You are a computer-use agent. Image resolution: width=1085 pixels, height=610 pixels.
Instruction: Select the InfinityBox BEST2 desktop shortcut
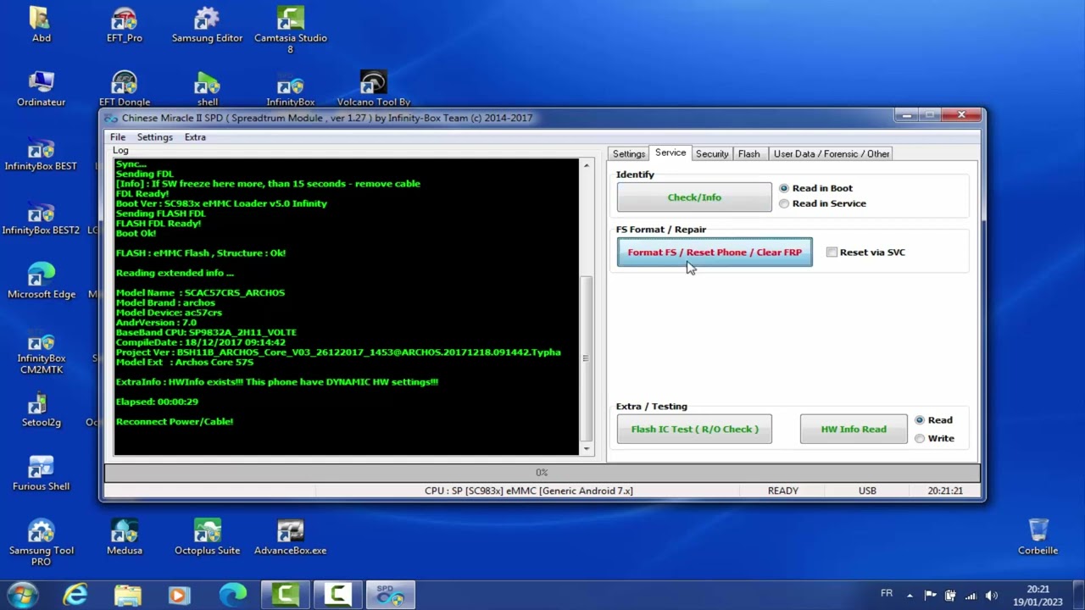[41, 217]
